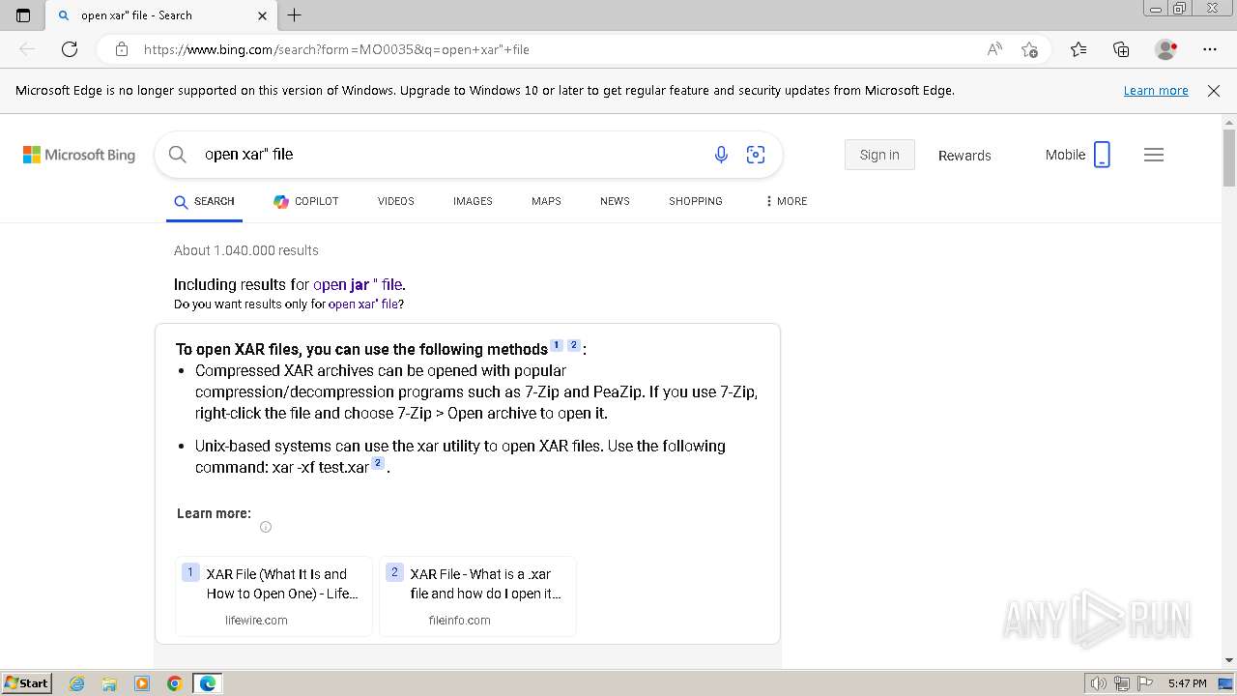Open Action Center flag tray icon
The width and height of the screenshot is (1237, 696).
(1144, 683)
